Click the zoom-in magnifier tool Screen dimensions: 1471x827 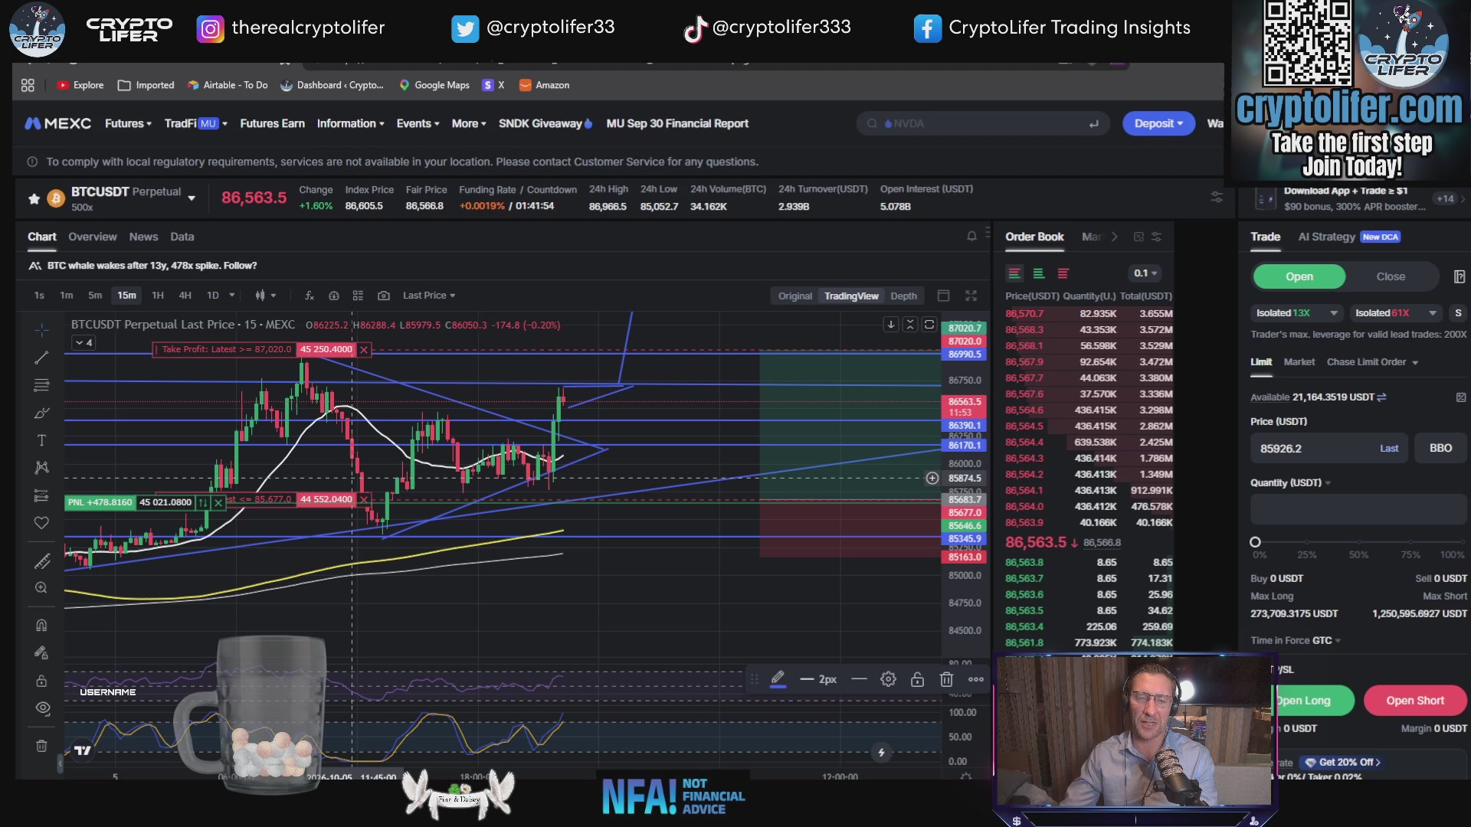point(41,588)
